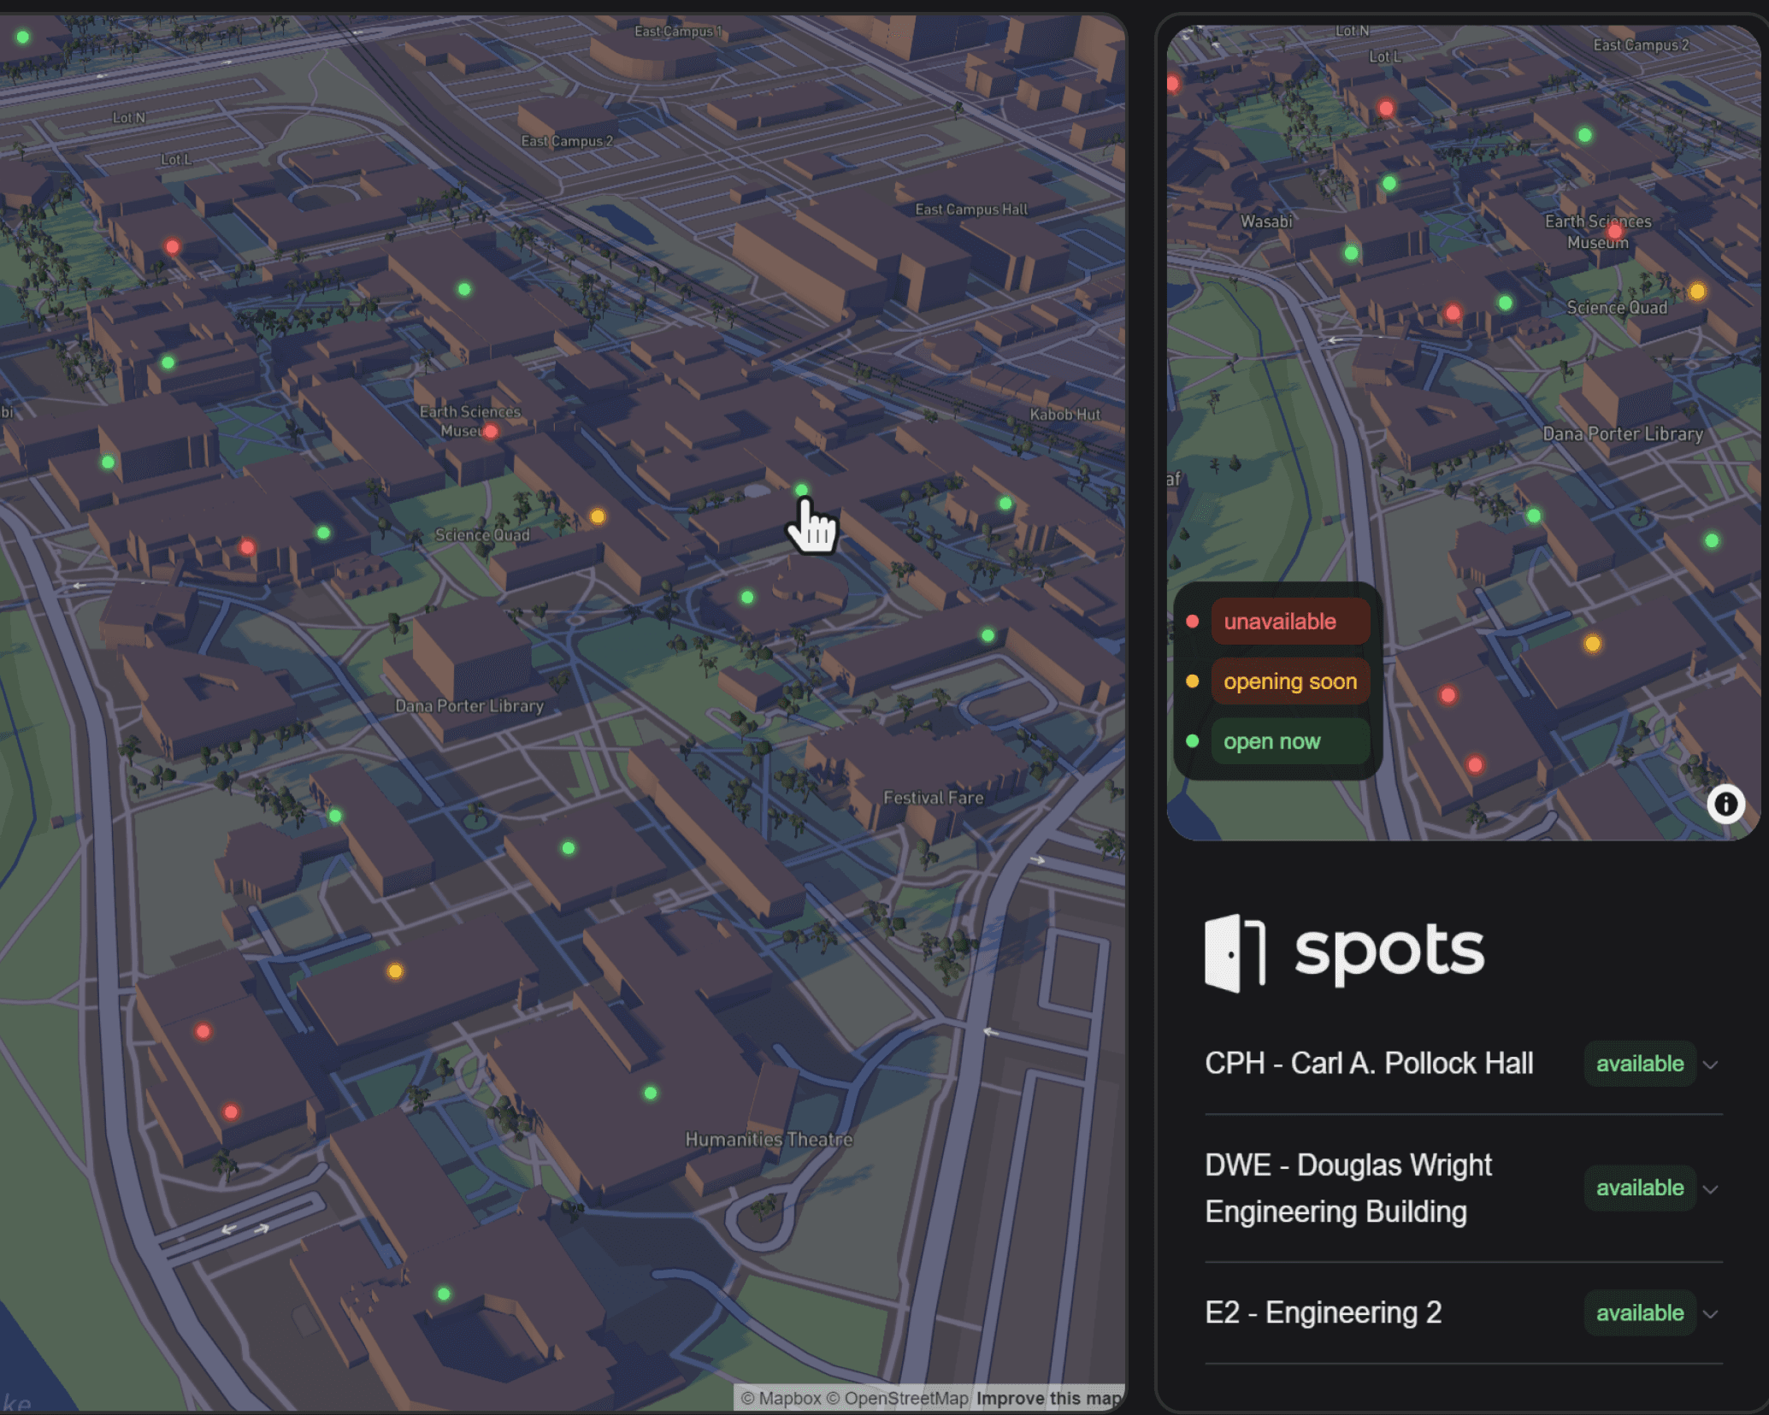1769x1415 pixels.
Task: Expand the CPH availability dropdown
Action: (x=1711, y=1064)
